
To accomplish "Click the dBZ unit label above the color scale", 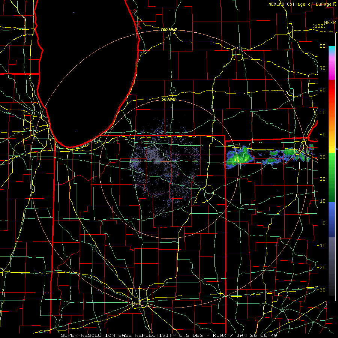I will 319,26.
